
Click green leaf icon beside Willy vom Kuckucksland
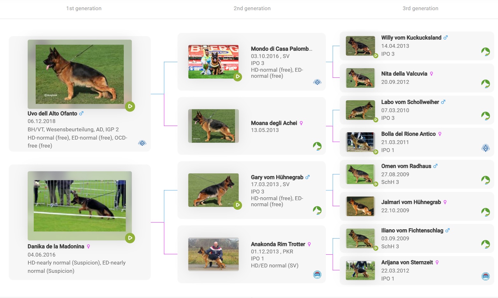point(486,52)
